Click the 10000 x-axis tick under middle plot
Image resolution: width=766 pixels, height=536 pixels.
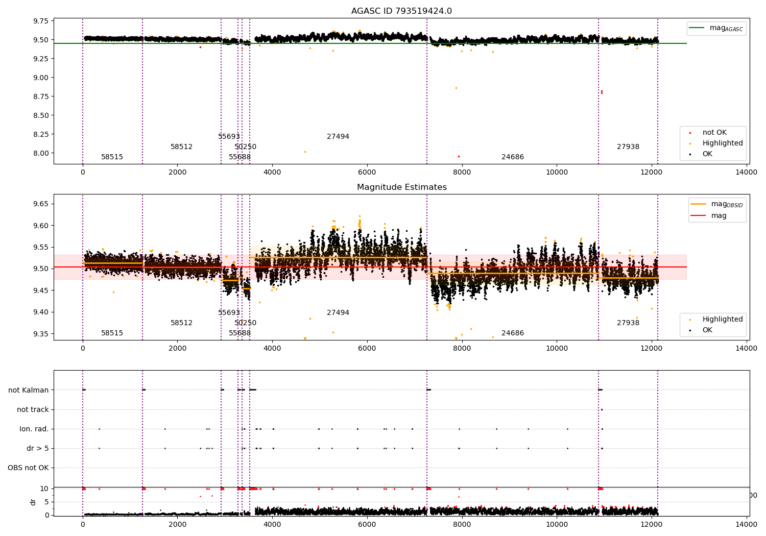pos(557,349)
